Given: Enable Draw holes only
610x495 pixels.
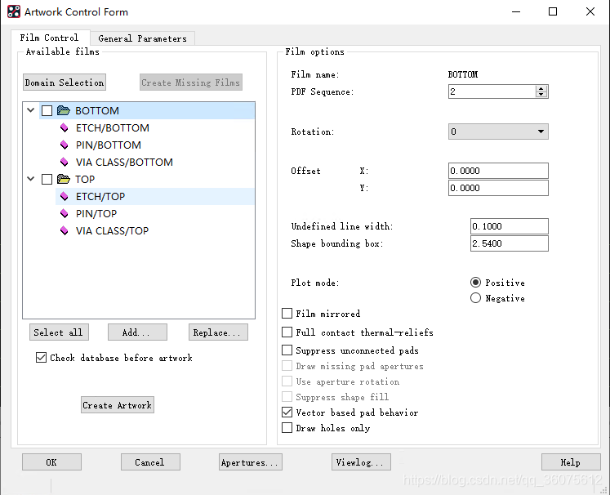Looking at the screenshot, I should pos(287,428).
